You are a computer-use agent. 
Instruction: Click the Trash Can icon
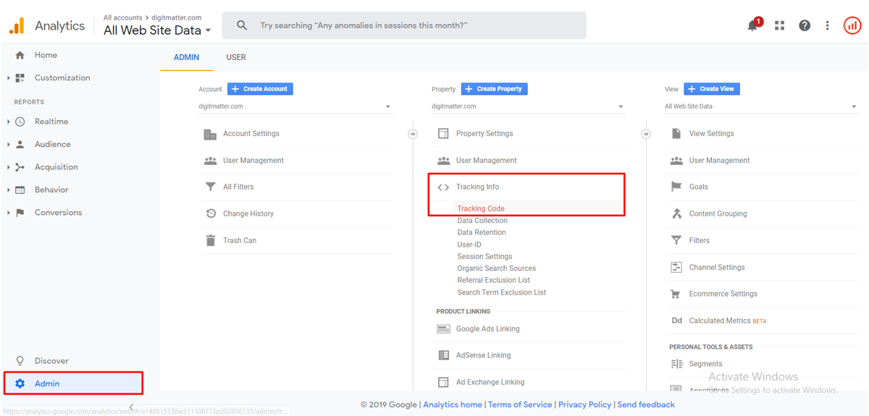tap(210, 240)
